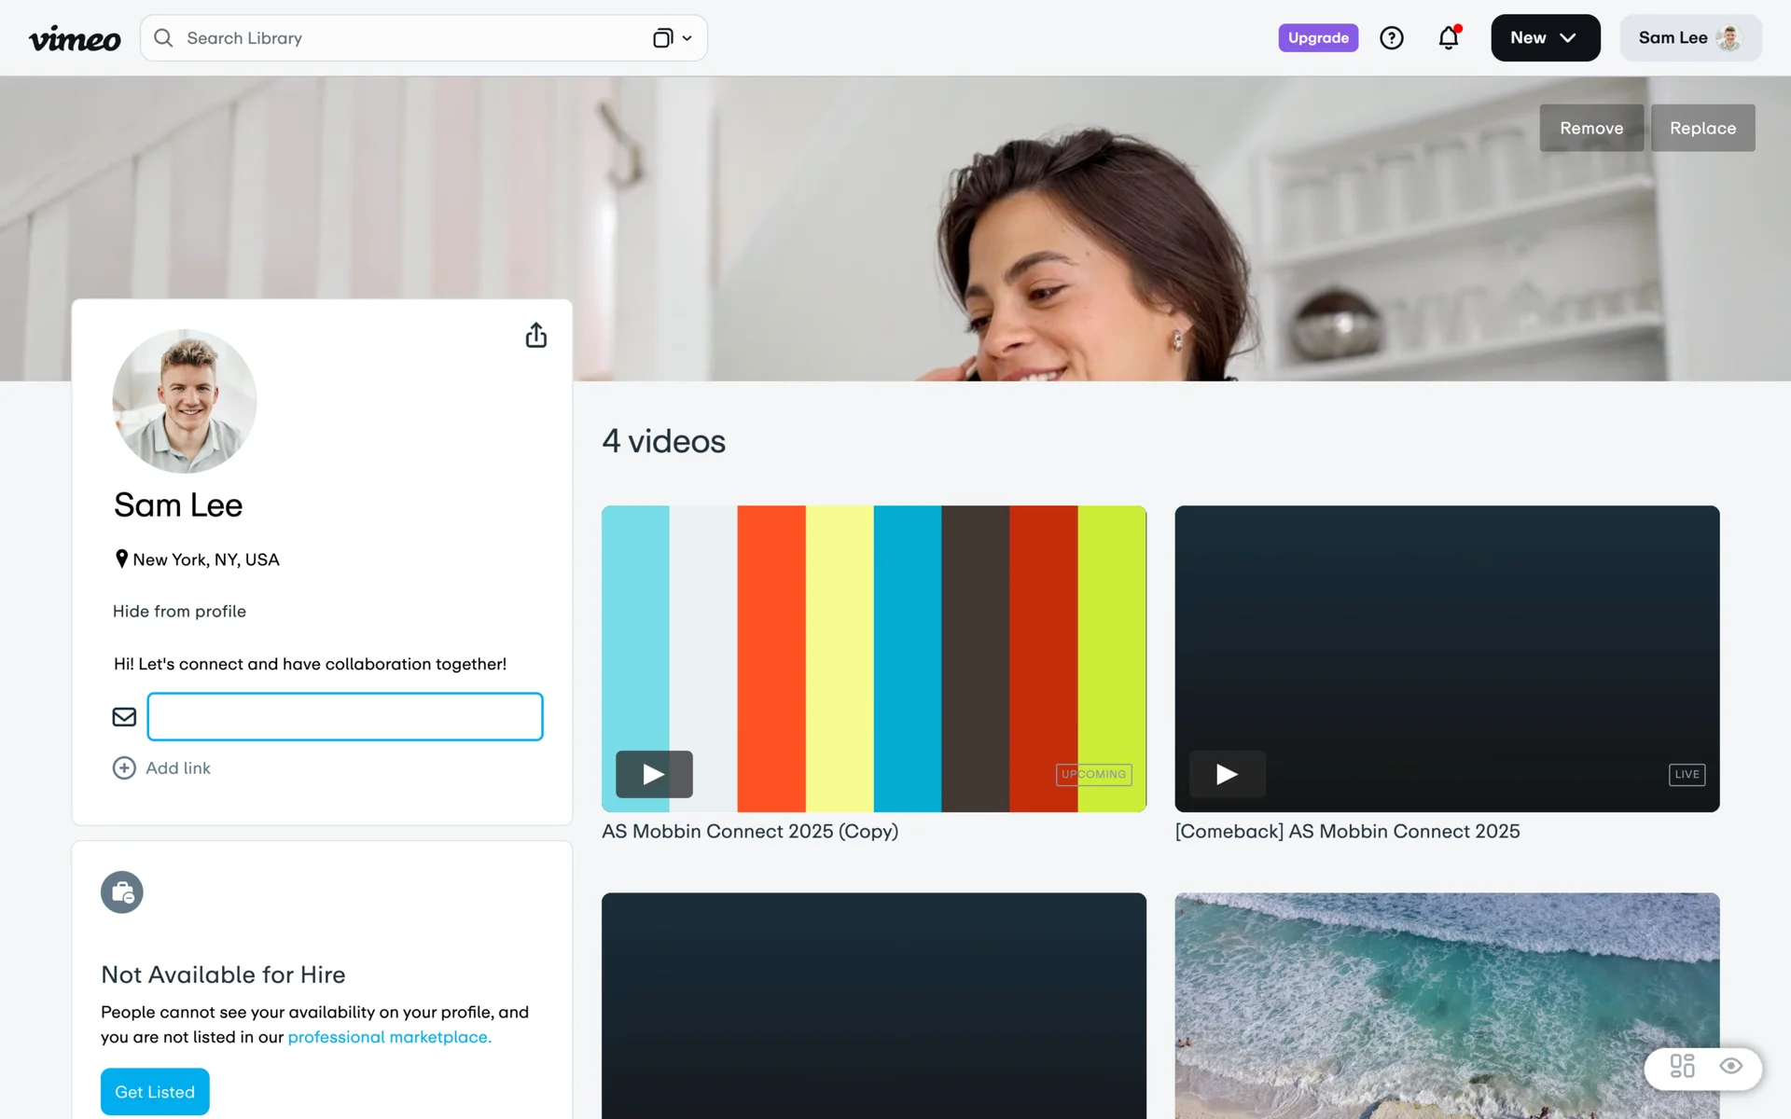This screenshot has height=1119, width=1791.
Task: Click the briefcase hire status icon
Action: point(122,892)
